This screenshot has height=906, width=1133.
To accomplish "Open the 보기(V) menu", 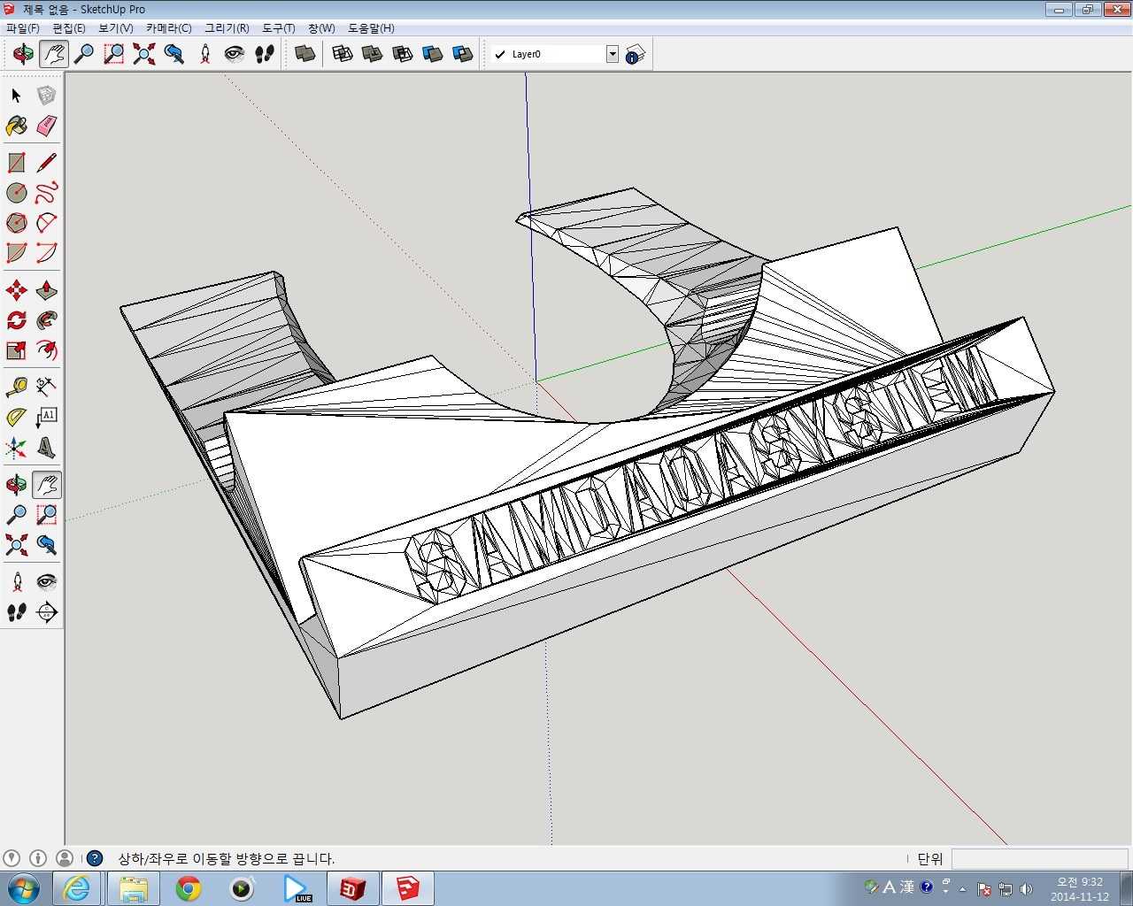I will [x=116, y=28].
